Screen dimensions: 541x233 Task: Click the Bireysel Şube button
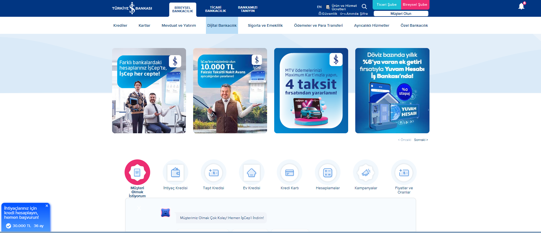415,5
